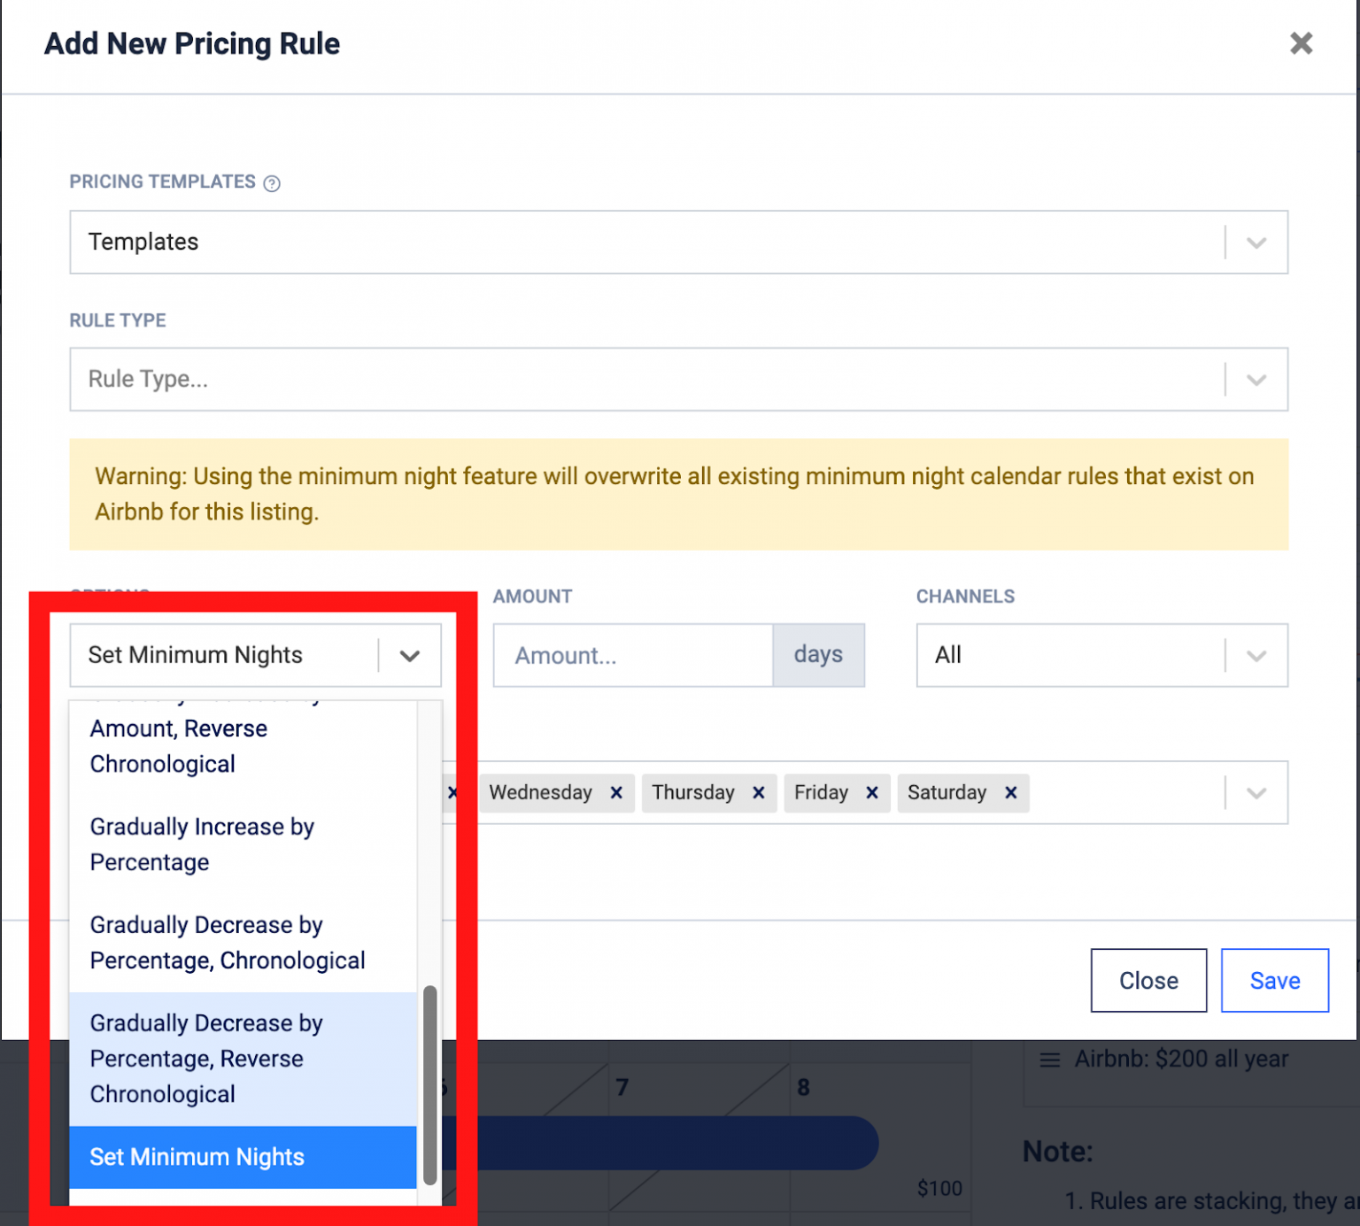Click the Amount input field
Screen dimensions: 1360x1226
(632, 655)
